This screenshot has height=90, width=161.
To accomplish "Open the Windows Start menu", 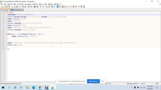I will 3,87.
